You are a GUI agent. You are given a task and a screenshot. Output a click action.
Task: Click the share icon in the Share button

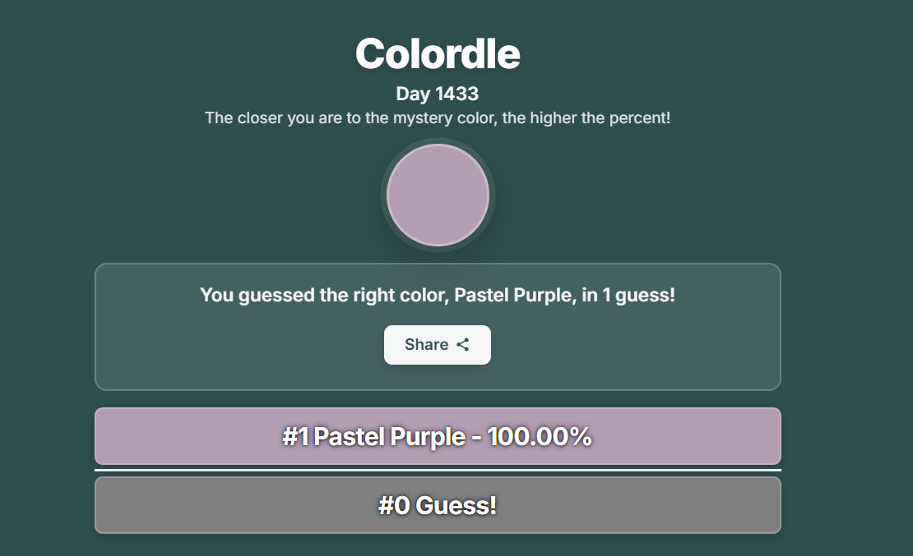(463, 345)
